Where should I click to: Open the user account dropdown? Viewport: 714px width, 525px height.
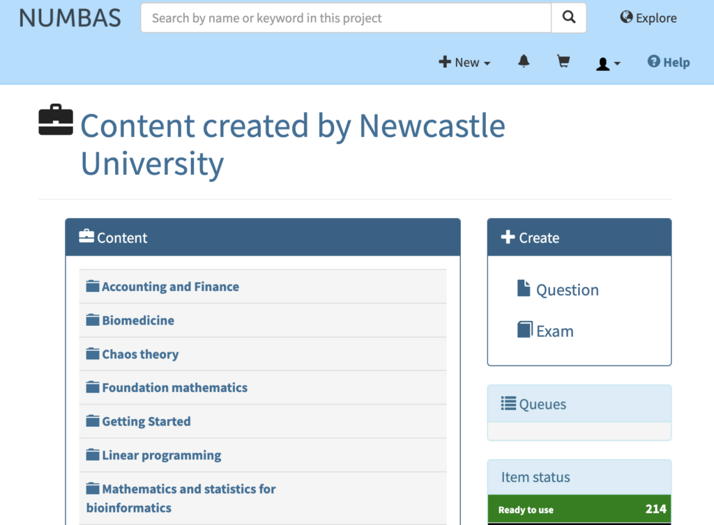tap(608, 63)
